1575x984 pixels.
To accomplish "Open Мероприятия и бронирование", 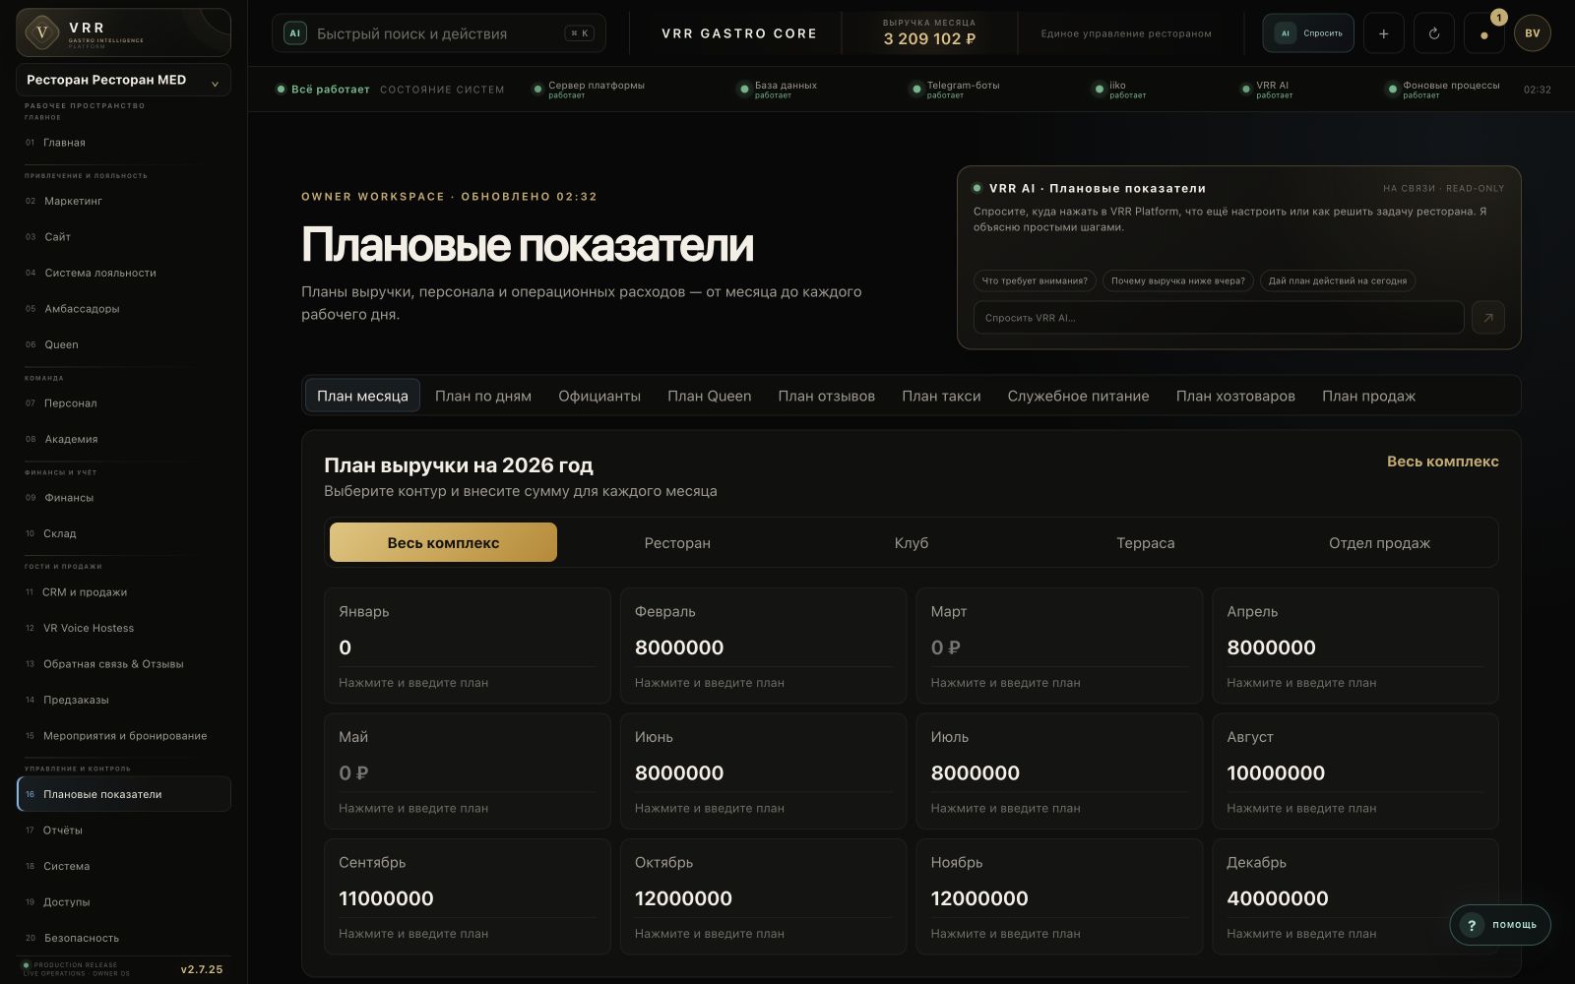I will tap(123, 736).
